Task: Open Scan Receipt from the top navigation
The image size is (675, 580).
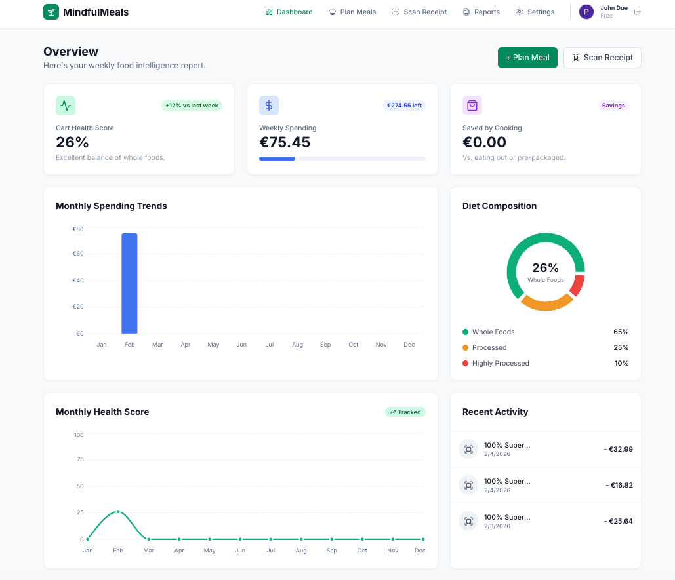Action: click(x=419, y=12)
